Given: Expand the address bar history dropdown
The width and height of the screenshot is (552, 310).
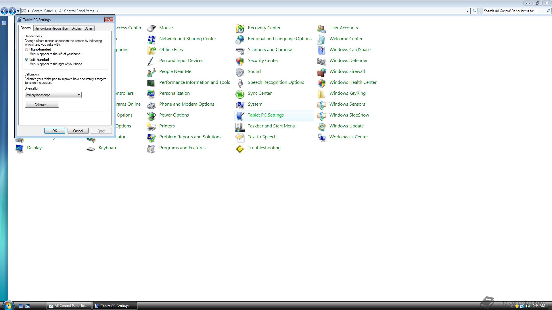Looking at the screenshot, I should pyautogui.click(x=467, y=11).
